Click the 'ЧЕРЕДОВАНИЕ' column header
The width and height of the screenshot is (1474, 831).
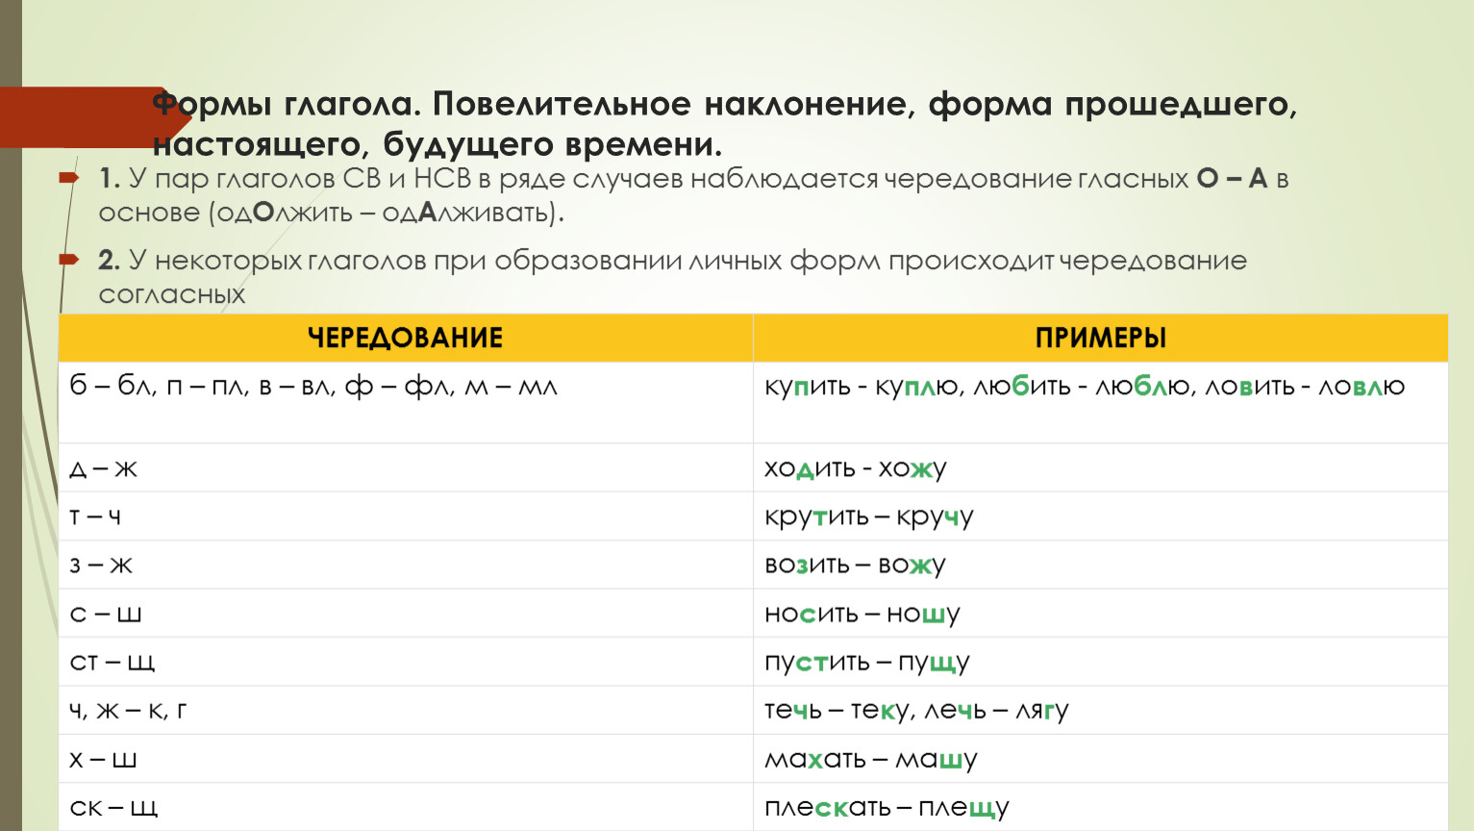coord(405,338)
